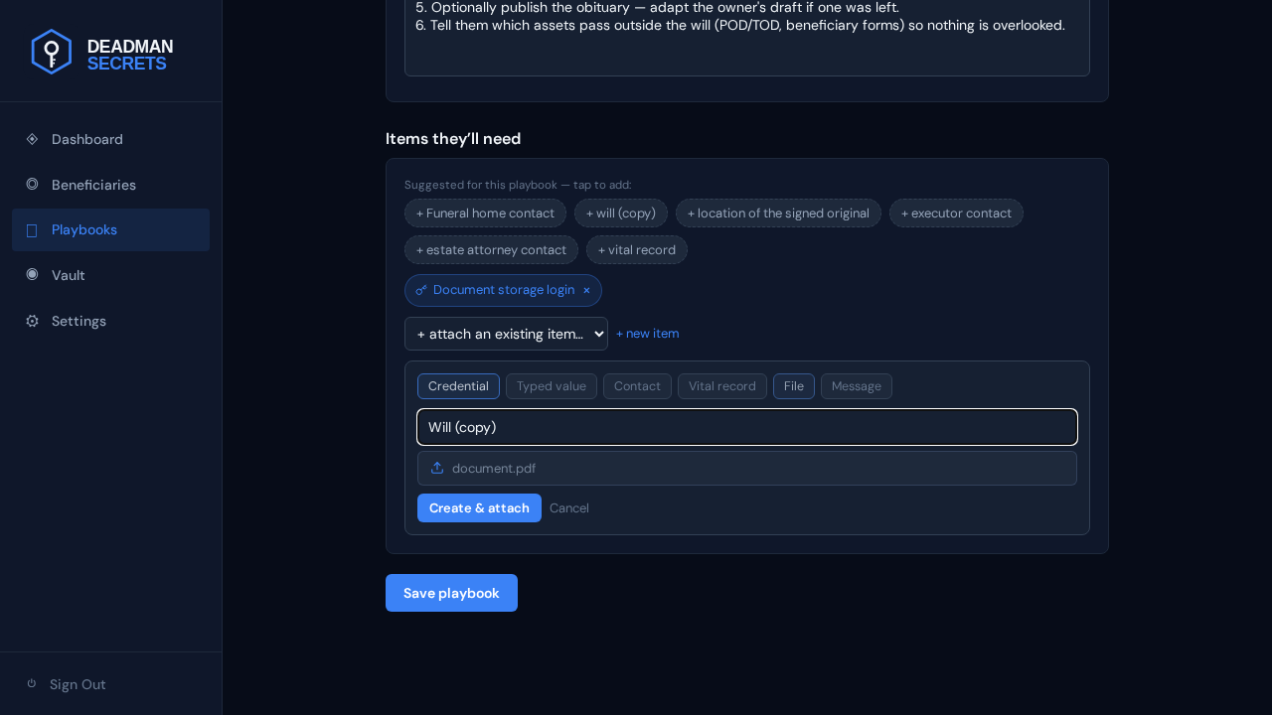Screen dimensions: 1272x715
Task: Click the 'Suggested for this playbook' hint text
Action: click(x=518, y=185)
